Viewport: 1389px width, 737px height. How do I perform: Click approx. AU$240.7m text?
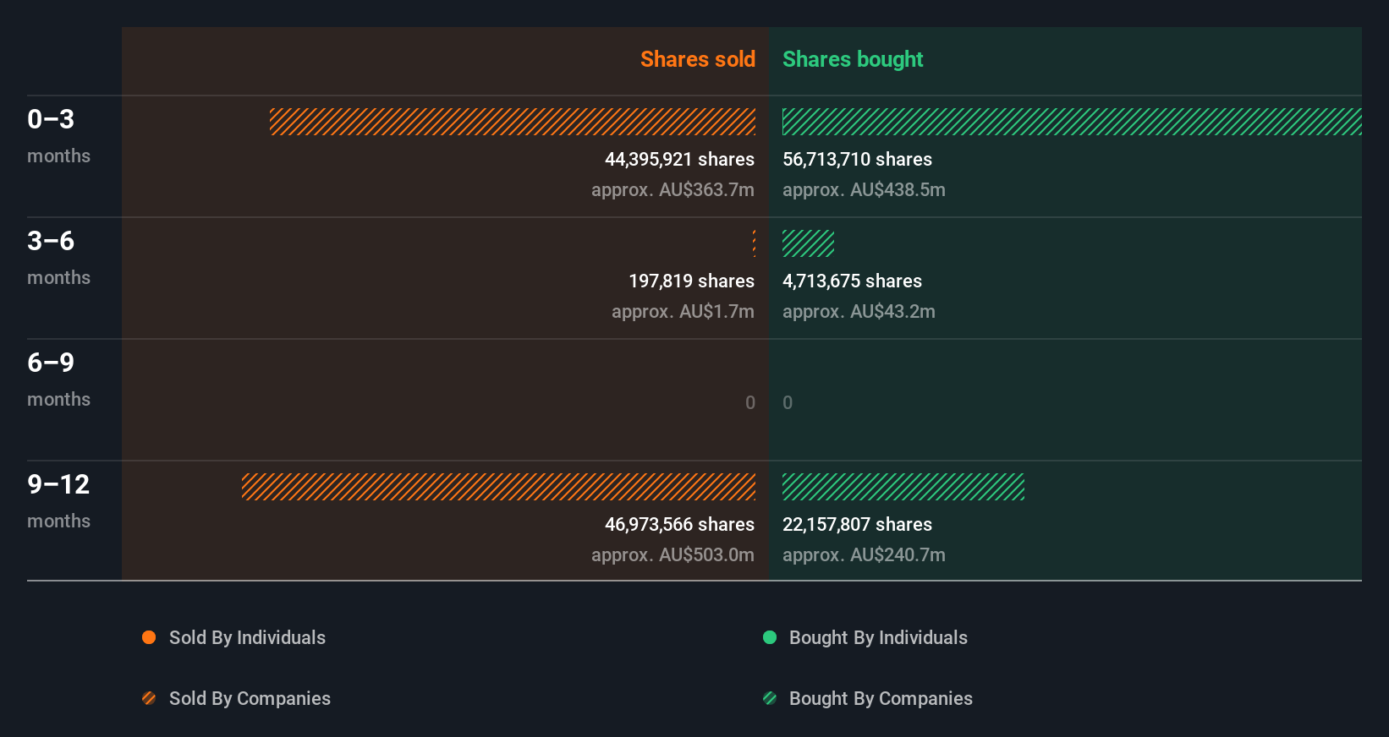coord(864,555)
